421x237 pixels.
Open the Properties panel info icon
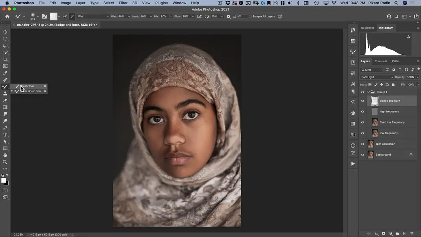353,146
